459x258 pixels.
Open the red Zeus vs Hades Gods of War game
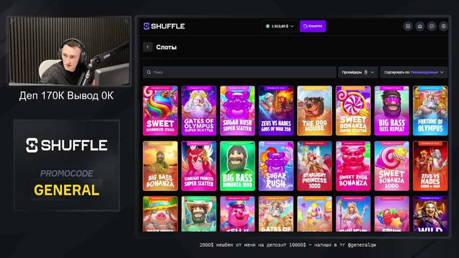point(430,166)
